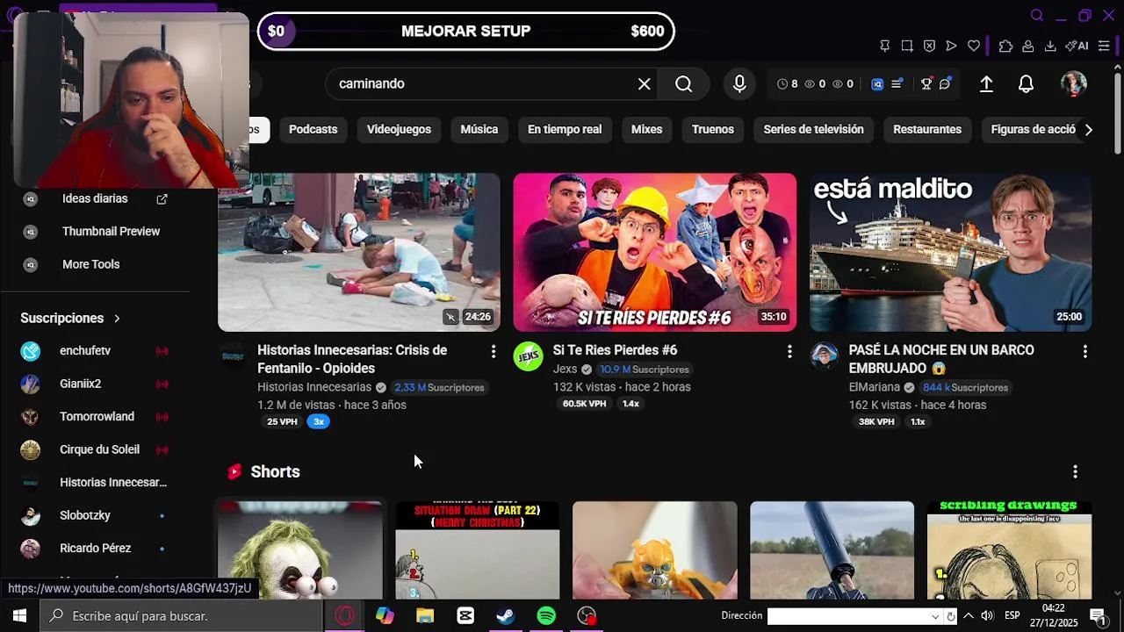Click the pin icon in browser toolbar
The image size is (1124, 632).
click(x=884, y=47)
